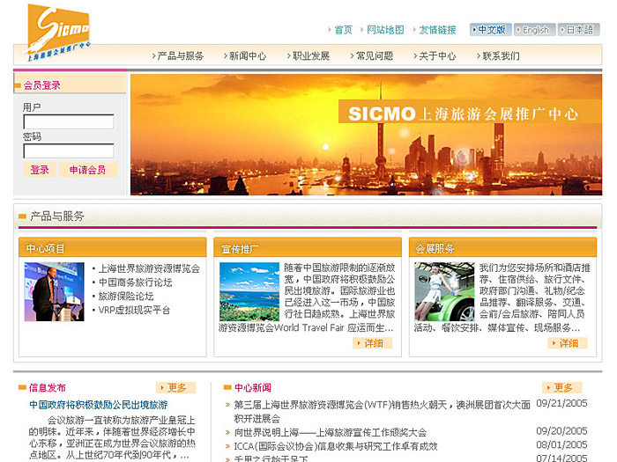Click the SICMO Shanghai skyline banner

pos(366,135)
